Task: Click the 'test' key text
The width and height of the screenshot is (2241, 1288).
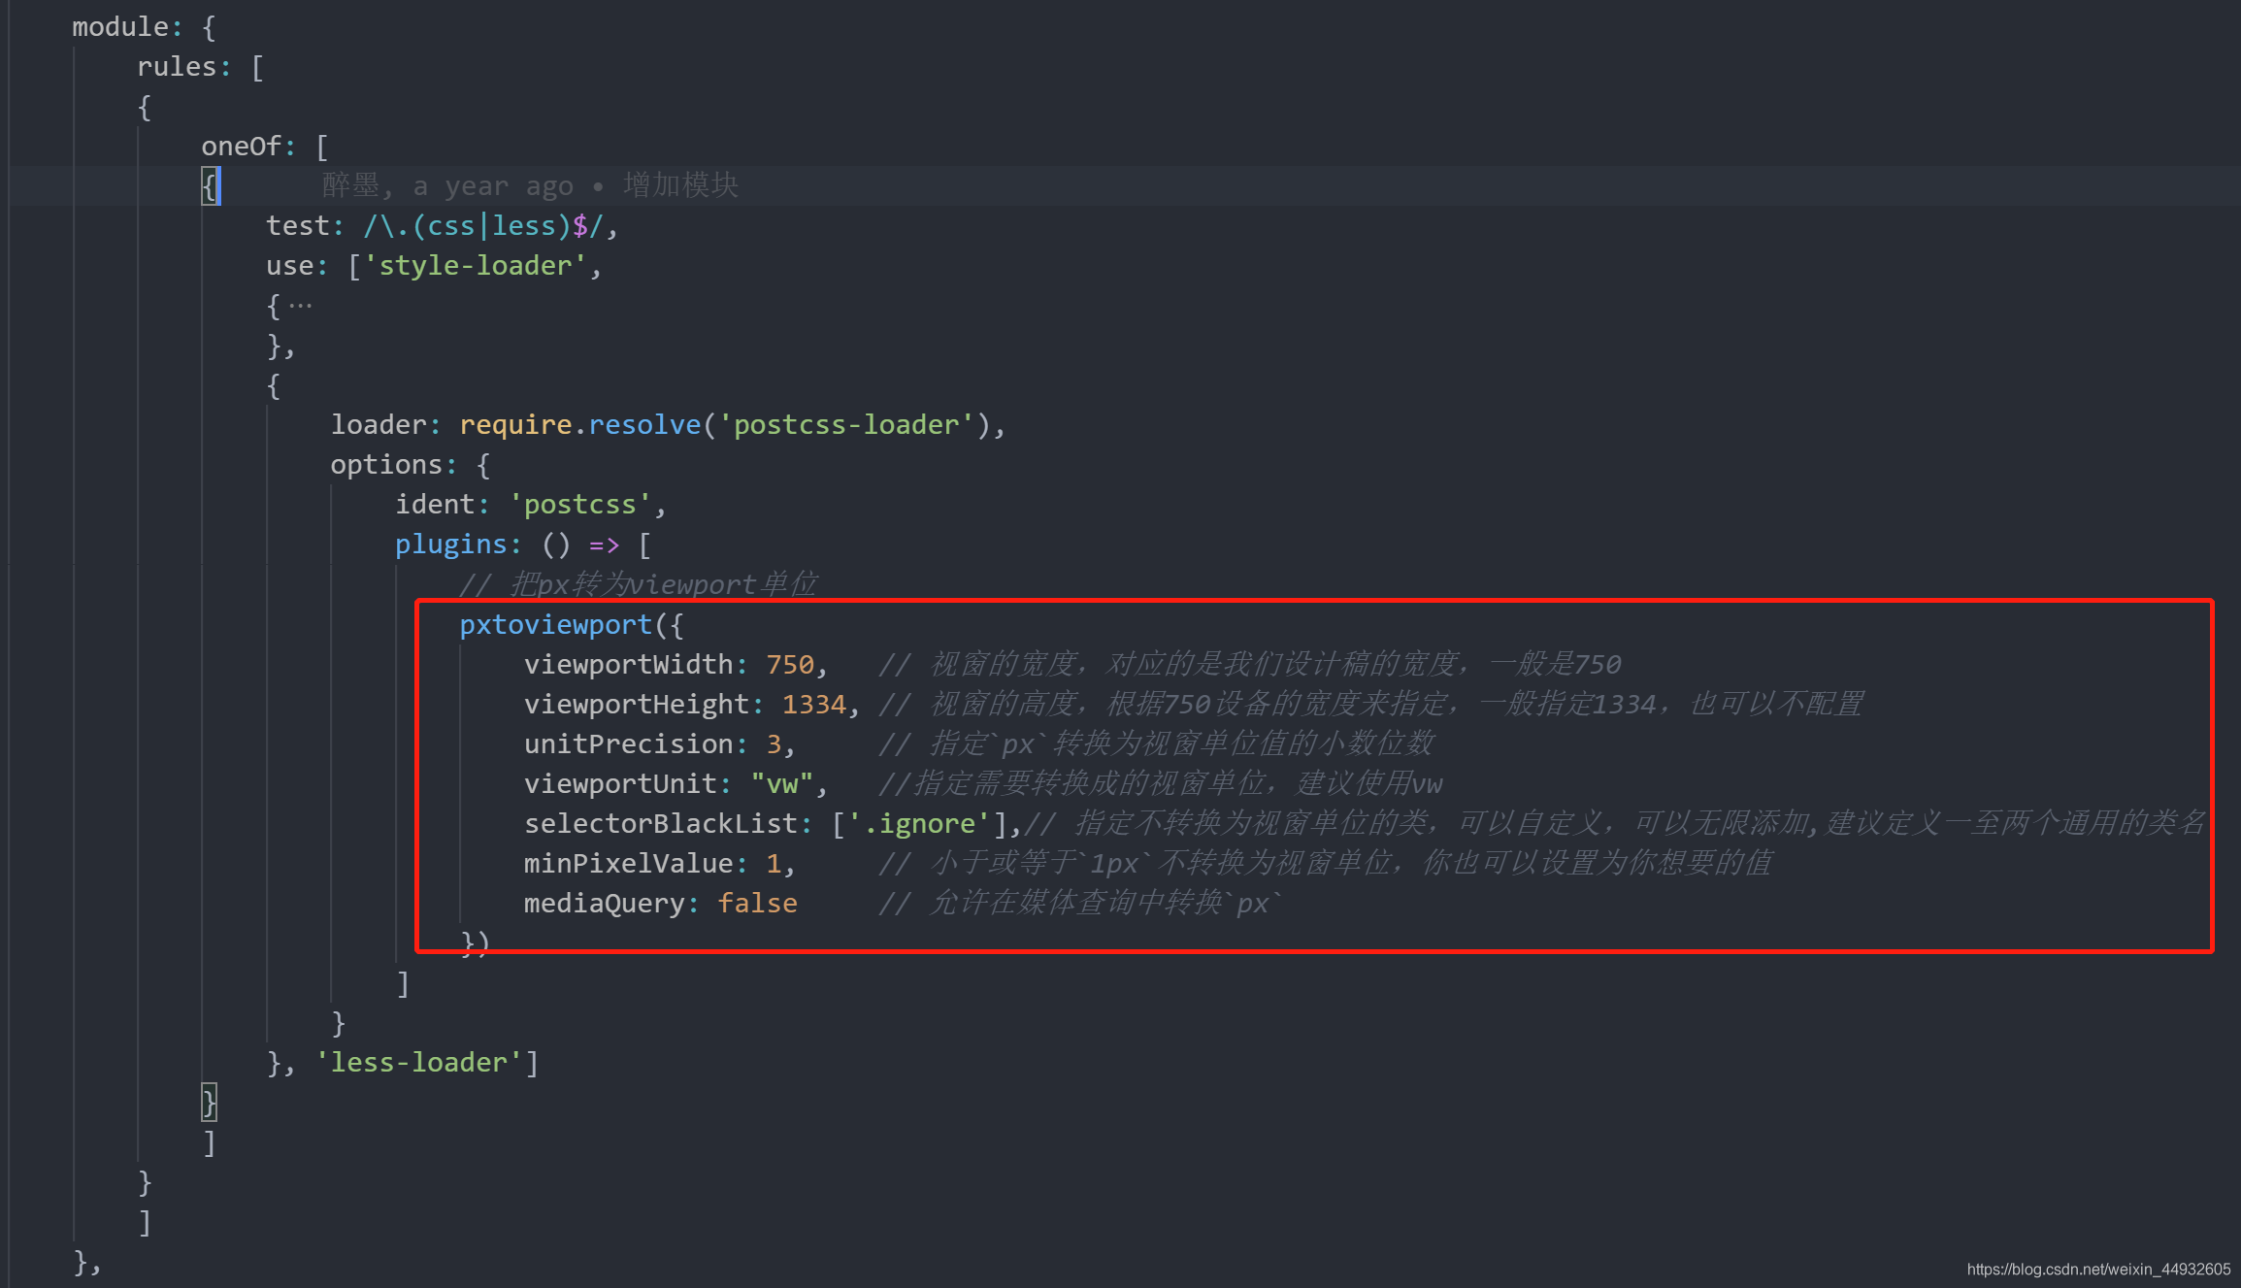Action: pyautogui.click(x=298, y=226)
